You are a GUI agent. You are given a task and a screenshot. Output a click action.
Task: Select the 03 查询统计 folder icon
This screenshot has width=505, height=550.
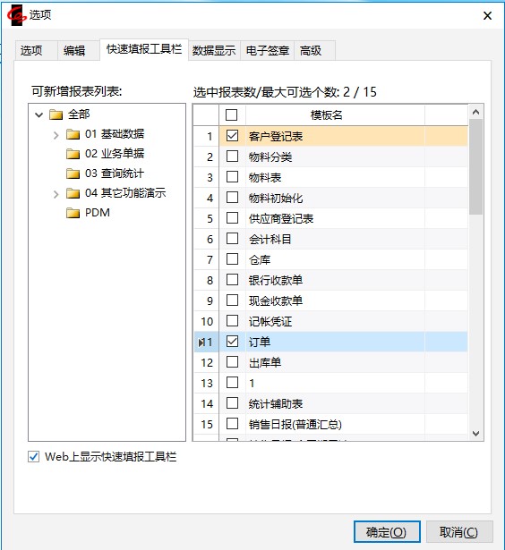(x=73, y=173)
